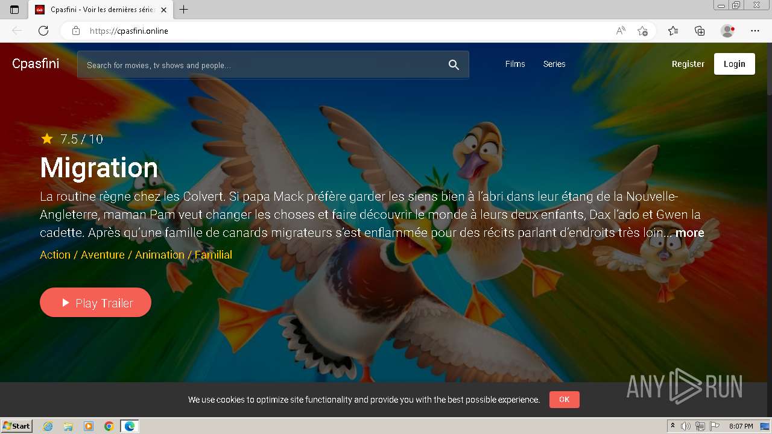Viewport: 772px width, 434px height.
Task: Open the tab actions menu icon
Action: [14, 10]
